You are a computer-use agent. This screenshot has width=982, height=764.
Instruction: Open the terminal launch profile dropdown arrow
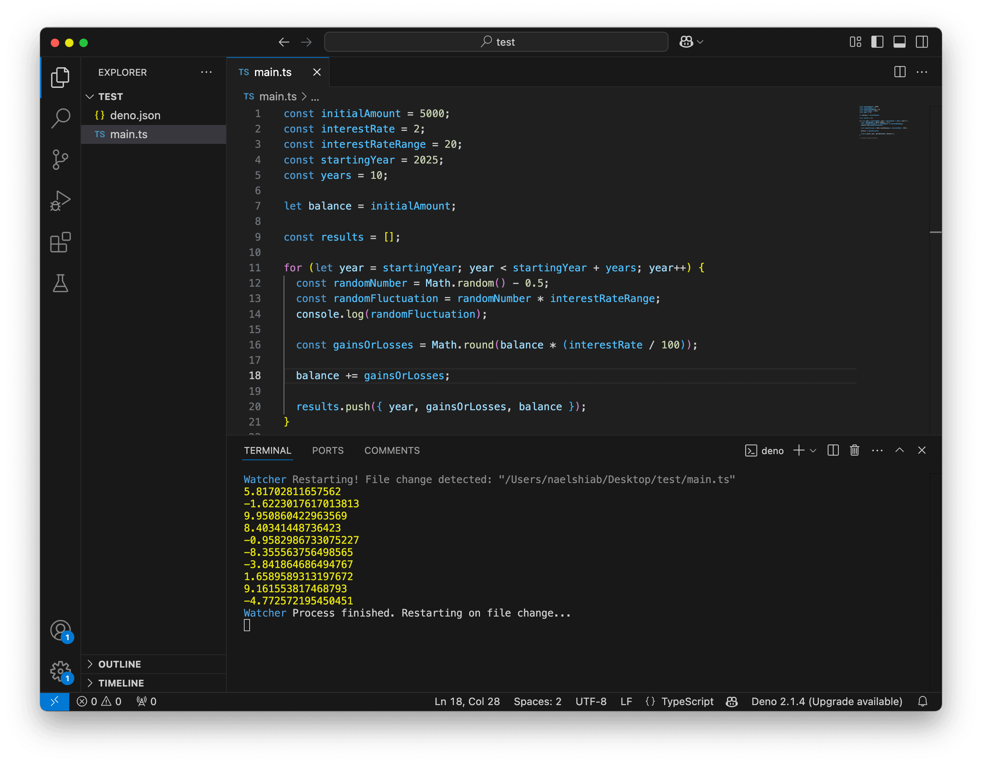coord(813,450)
